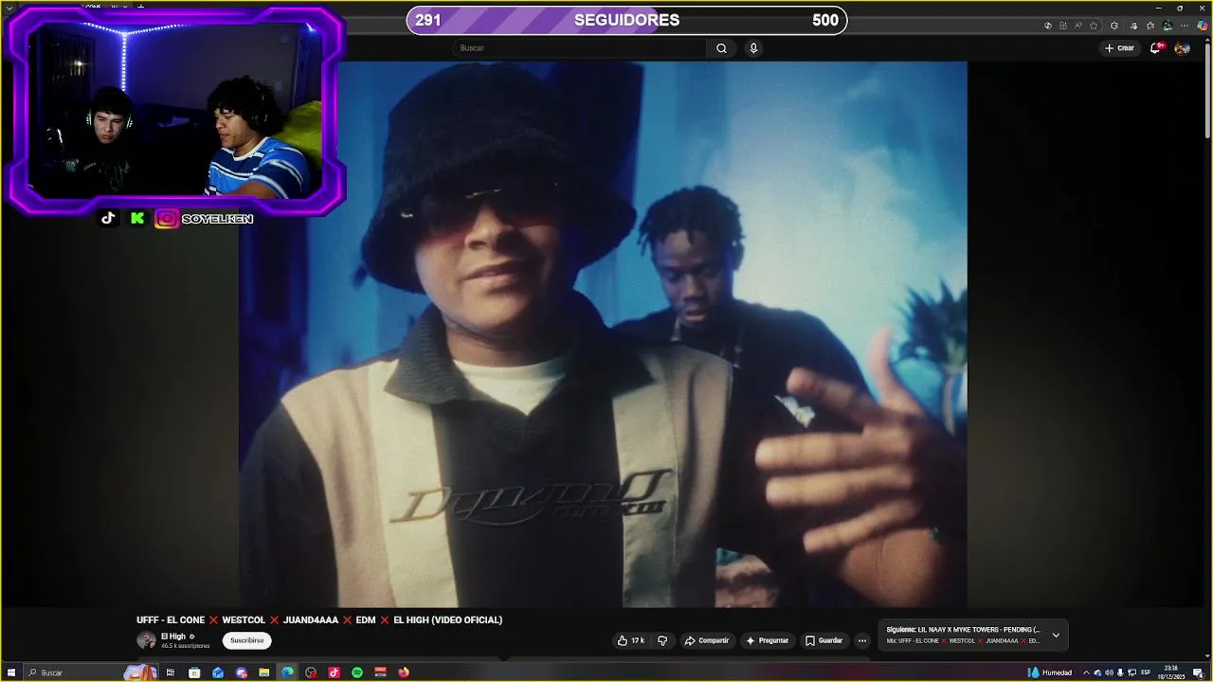Open more actions three-dot menu below video
The height and width of the screenshot is (682, 1213).
tap(861, 640)
